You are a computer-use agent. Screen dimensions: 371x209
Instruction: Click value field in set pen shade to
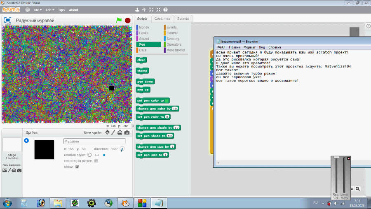coord(169,136)
